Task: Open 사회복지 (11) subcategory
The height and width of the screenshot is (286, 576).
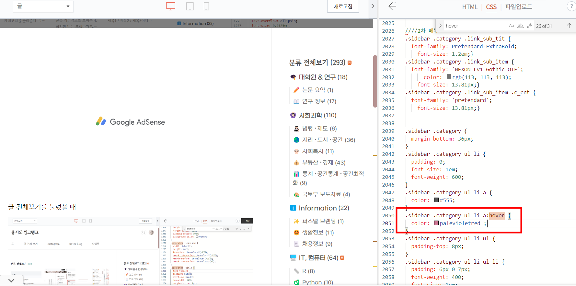Action: tap(318, 151)
